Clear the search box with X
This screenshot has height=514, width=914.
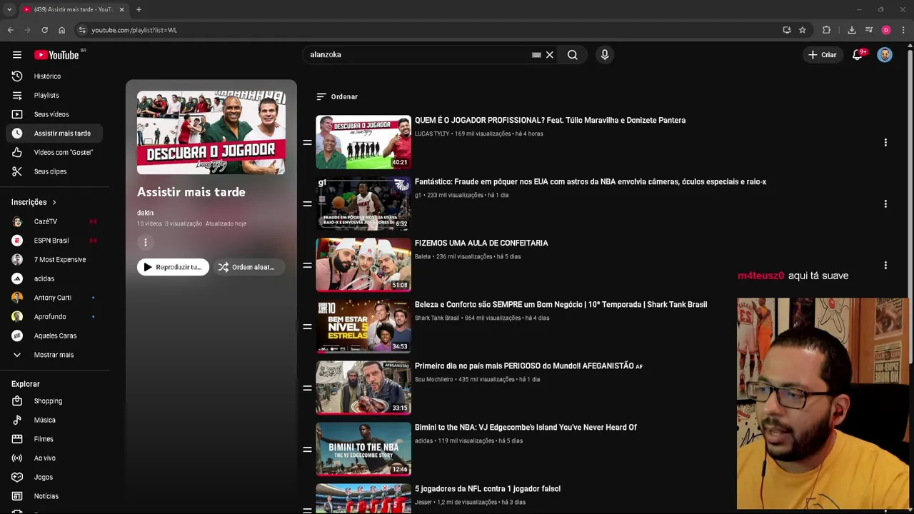tap(550, 55)
